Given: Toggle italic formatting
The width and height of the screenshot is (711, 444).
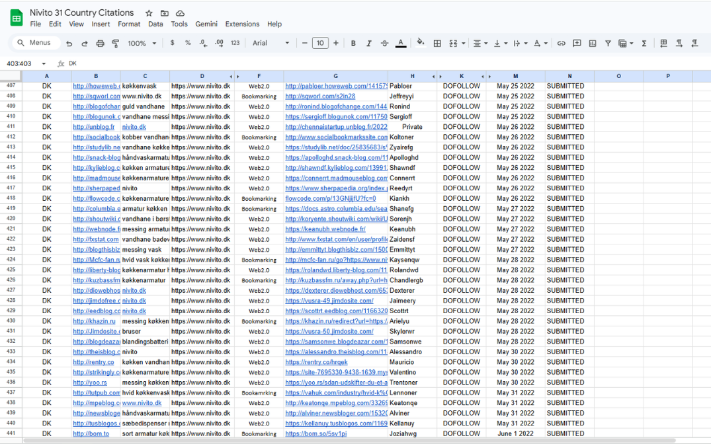Looking at the screenshot, I should coord(369,44).
